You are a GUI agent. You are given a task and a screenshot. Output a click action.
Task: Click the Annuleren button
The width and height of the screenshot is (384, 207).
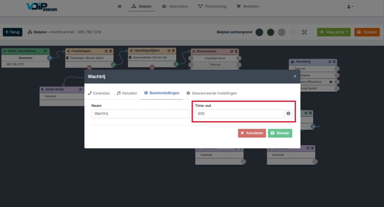pos(252,133)
